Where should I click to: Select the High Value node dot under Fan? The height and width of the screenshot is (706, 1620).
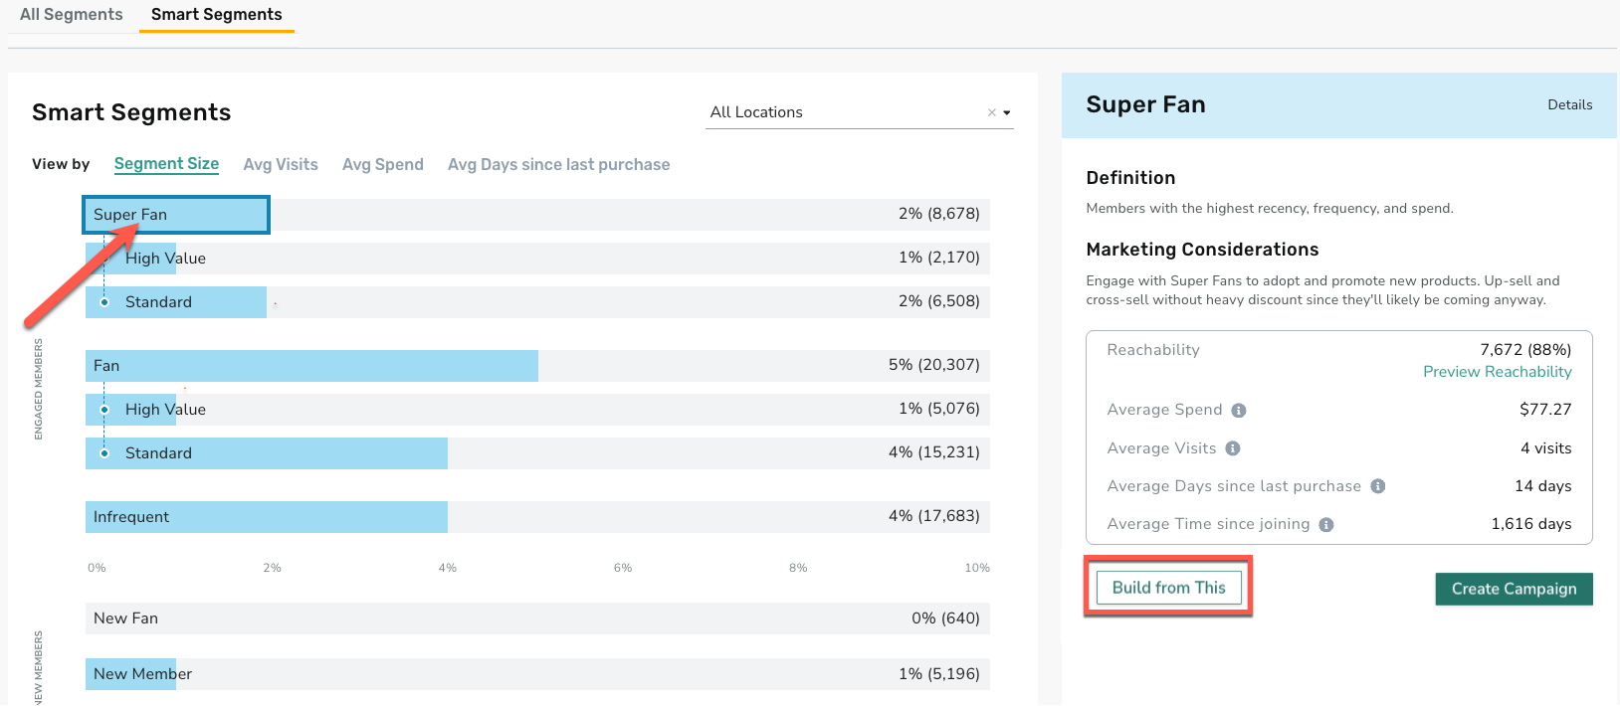click(x=104, y=410)
